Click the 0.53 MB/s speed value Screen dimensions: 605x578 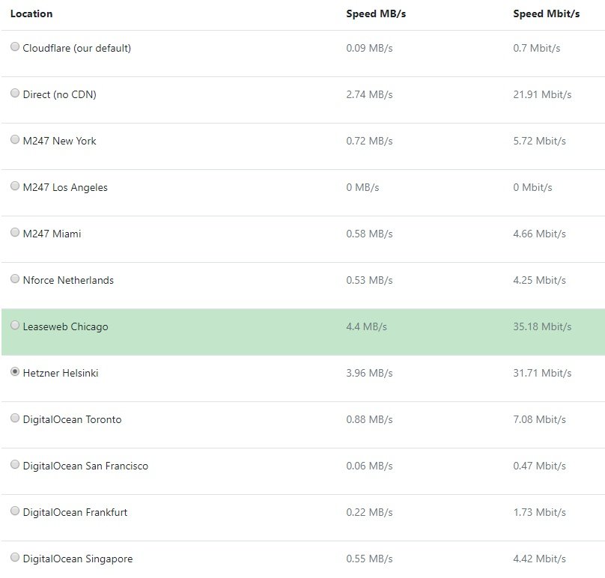pos(370,280)
